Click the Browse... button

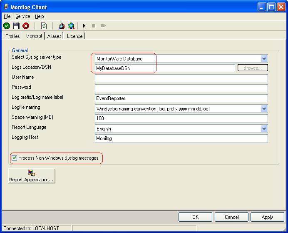[253, 68]
